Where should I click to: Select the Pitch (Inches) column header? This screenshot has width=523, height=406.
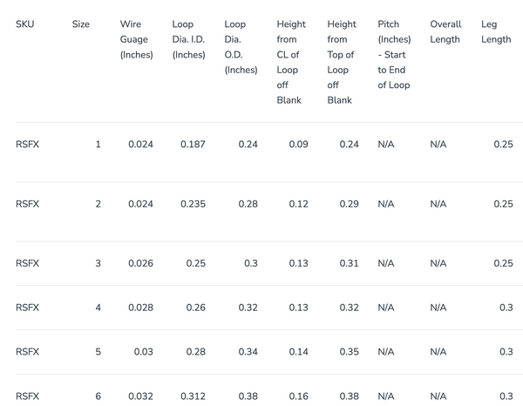click(394, 54)
